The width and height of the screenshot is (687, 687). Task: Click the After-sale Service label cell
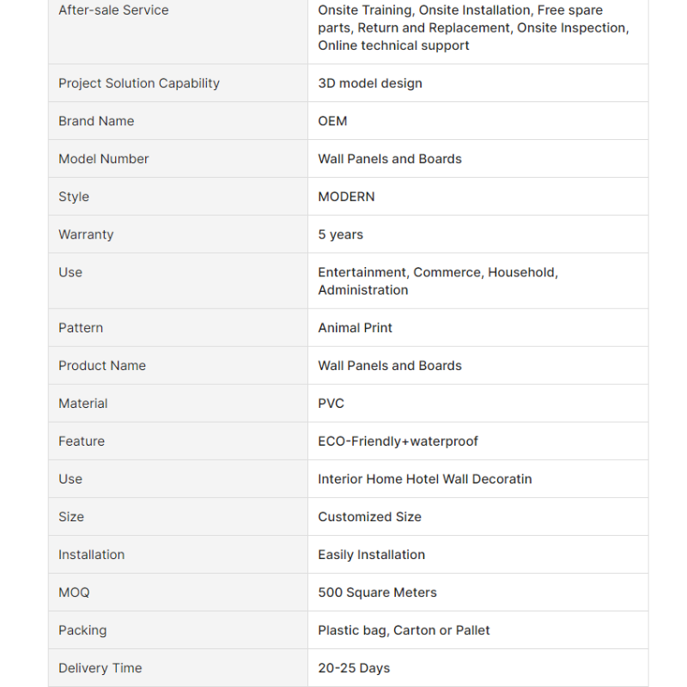(x=113, y=10)
